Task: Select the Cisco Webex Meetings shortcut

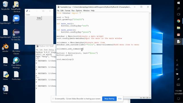Action: click(x=16, y=63)
